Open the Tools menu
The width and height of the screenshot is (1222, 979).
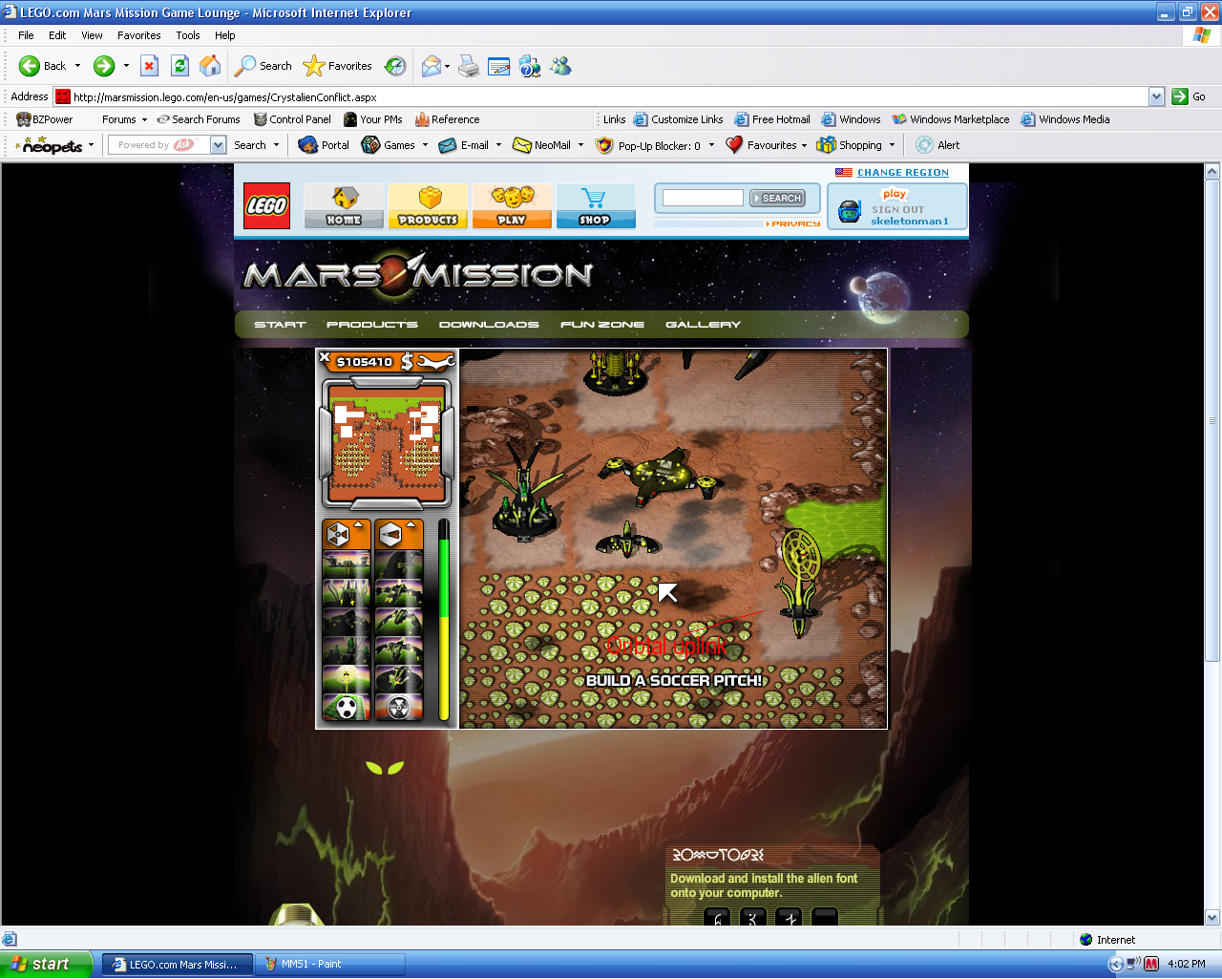(188, 35)
